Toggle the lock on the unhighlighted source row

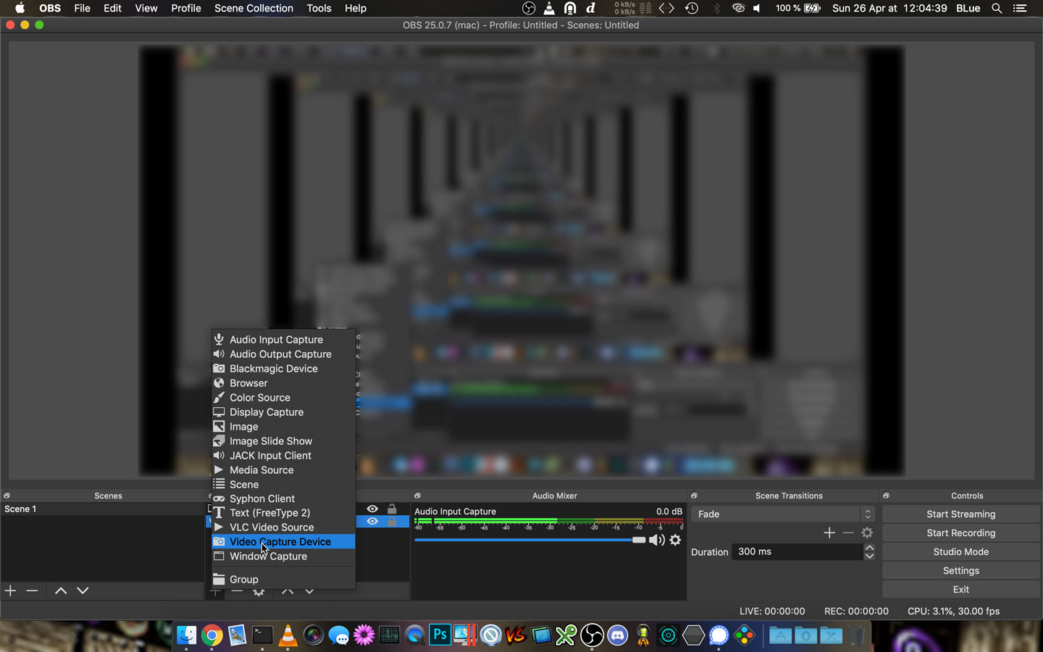[392, 509]
